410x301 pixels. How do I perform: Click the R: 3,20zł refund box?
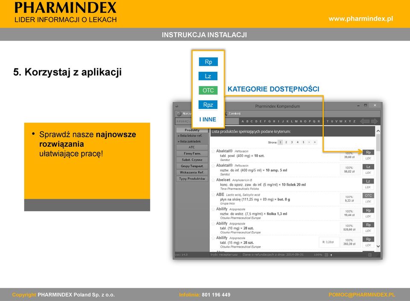328,242
